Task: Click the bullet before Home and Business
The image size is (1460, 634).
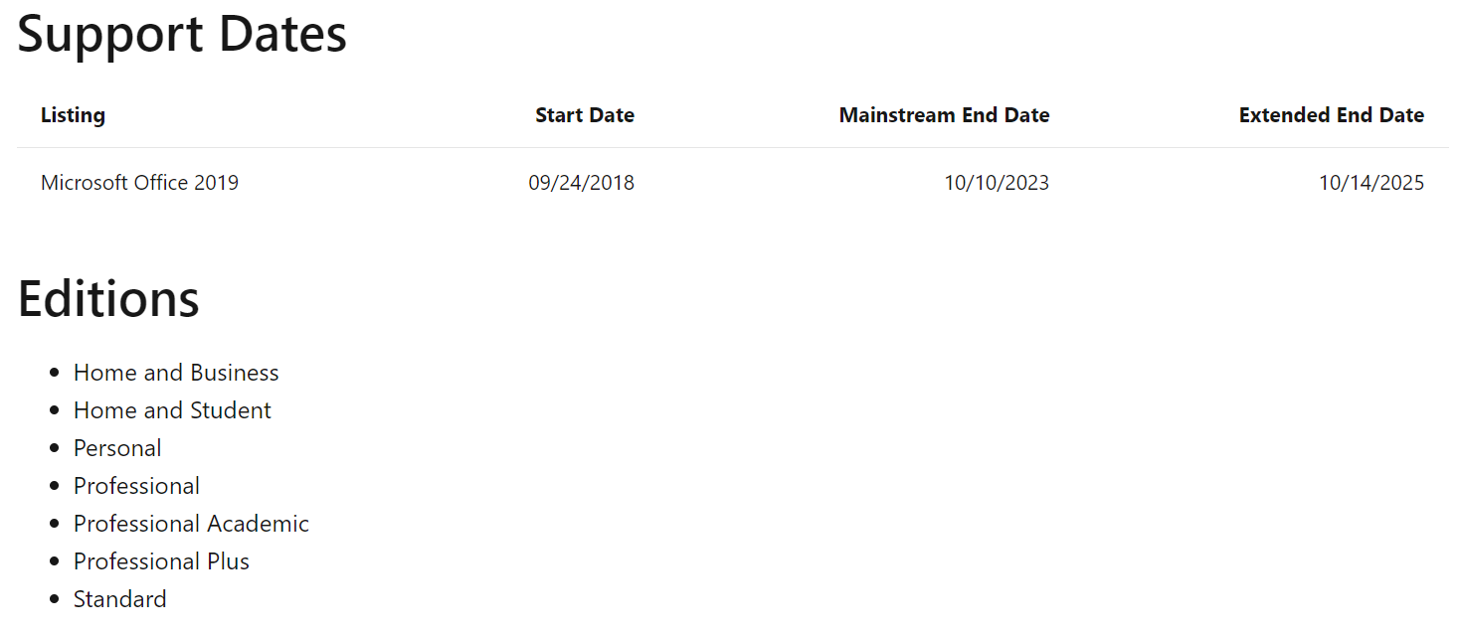Action: [x=55, y=374]
